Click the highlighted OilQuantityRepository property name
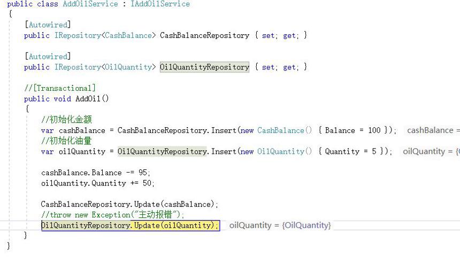 point(204,67)
